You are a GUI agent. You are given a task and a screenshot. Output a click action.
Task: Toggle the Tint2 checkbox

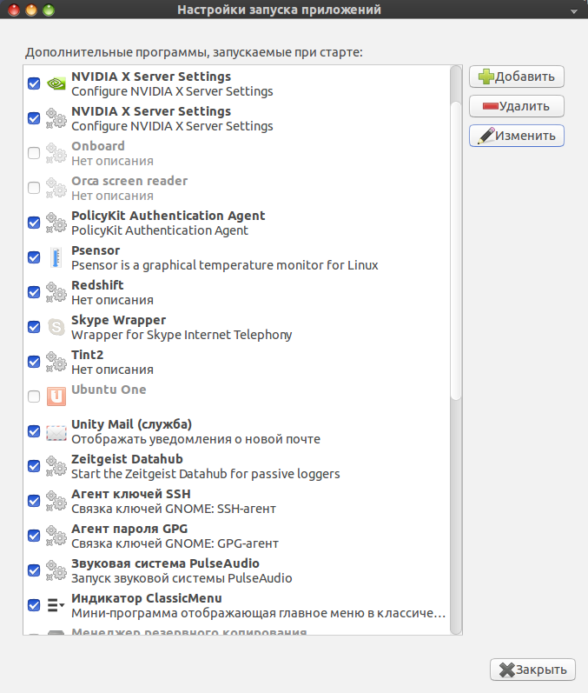click(34, 362)
